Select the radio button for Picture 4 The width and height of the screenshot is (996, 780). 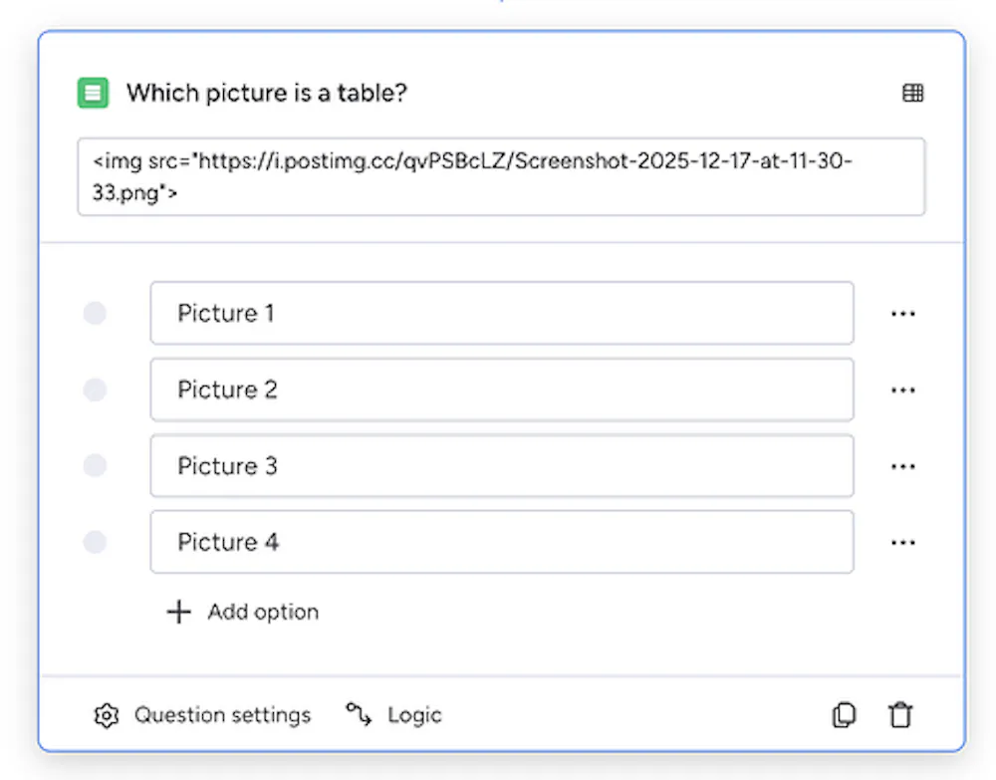click(x=95, y=543)
